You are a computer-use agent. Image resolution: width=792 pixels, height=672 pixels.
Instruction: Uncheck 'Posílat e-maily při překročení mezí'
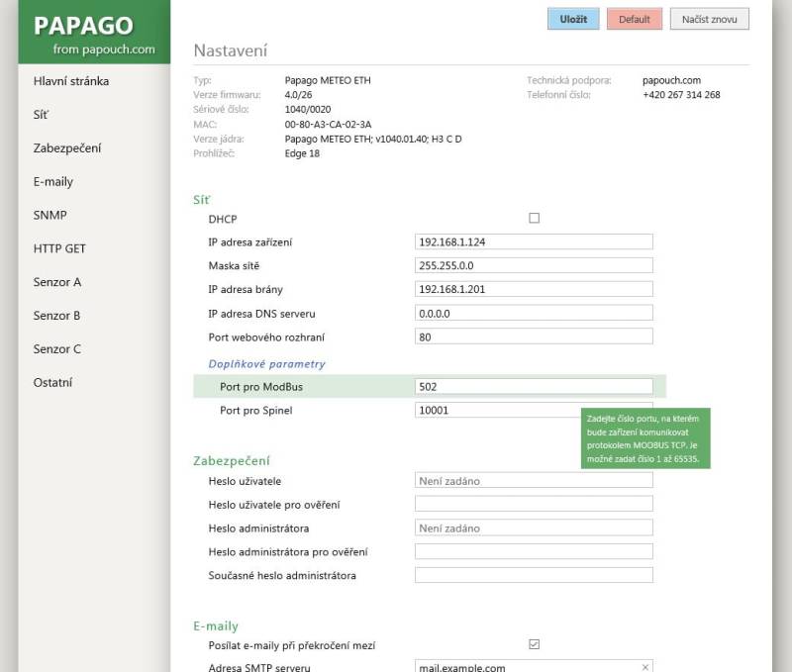tap(534, 643)
